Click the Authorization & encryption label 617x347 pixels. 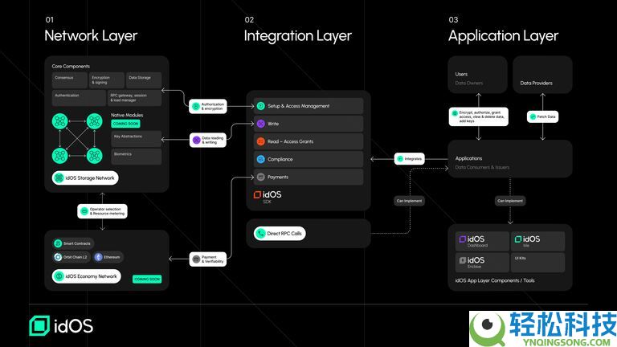208,106
